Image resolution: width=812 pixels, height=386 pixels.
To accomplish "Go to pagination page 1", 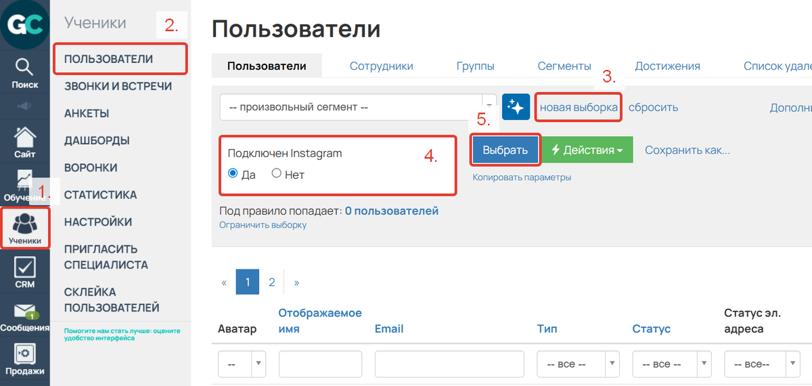I will [x=248, y=282].
